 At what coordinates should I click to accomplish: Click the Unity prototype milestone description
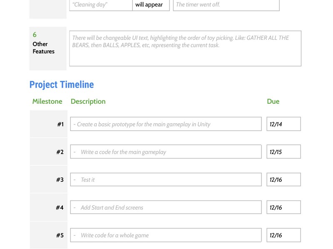[166, 124]
